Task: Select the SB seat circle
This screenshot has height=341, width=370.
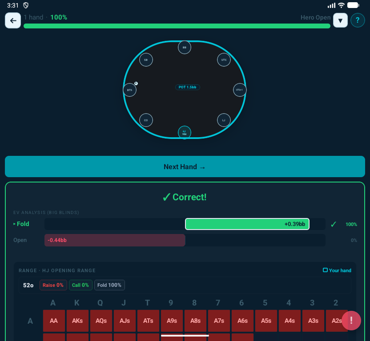Action: click(146, 59)
